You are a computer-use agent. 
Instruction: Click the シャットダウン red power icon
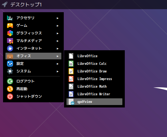[x=10, y=97]
